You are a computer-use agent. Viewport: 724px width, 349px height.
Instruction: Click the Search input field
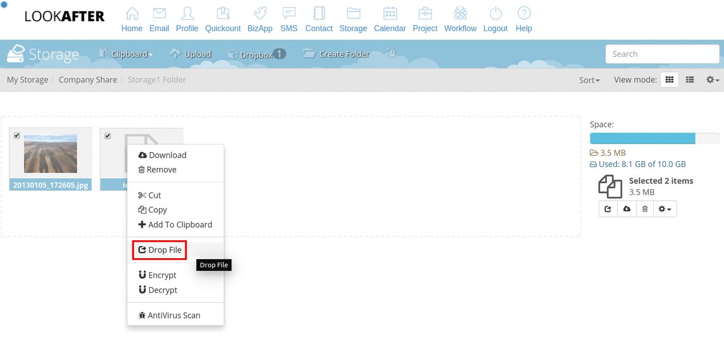pyautogui.click(x=662, y=54)
